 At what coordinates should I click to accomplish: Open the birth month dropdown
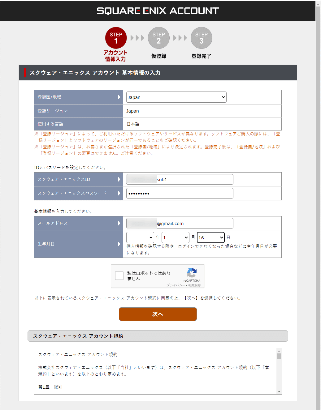pyautogui.click(x=175, y=237)
